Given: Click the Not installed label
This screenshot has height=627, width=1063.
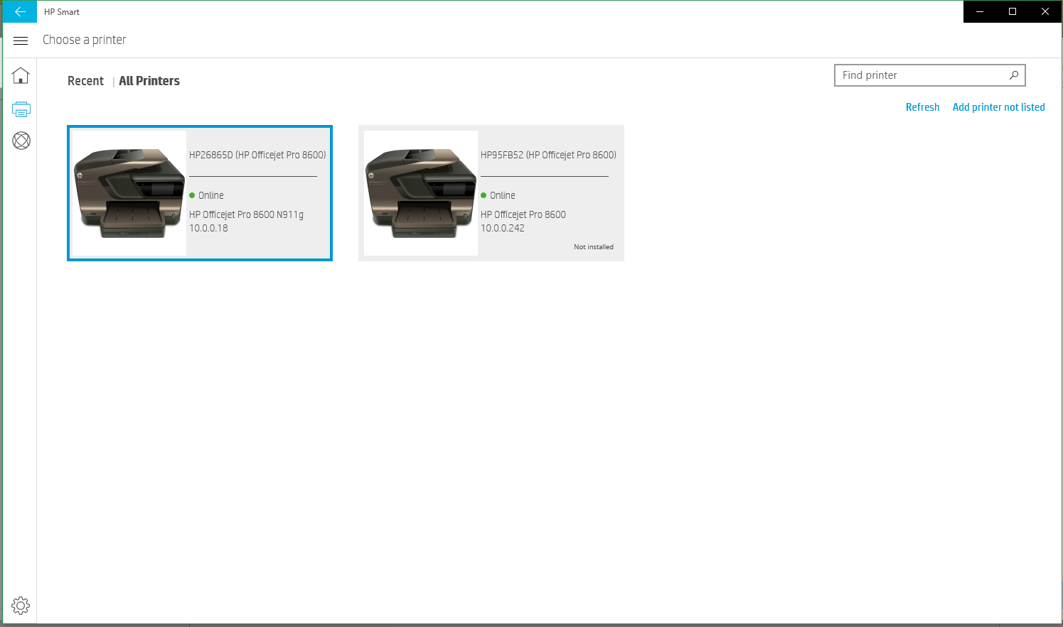Looking at the screenshot, I should click(x=594, y=247).
